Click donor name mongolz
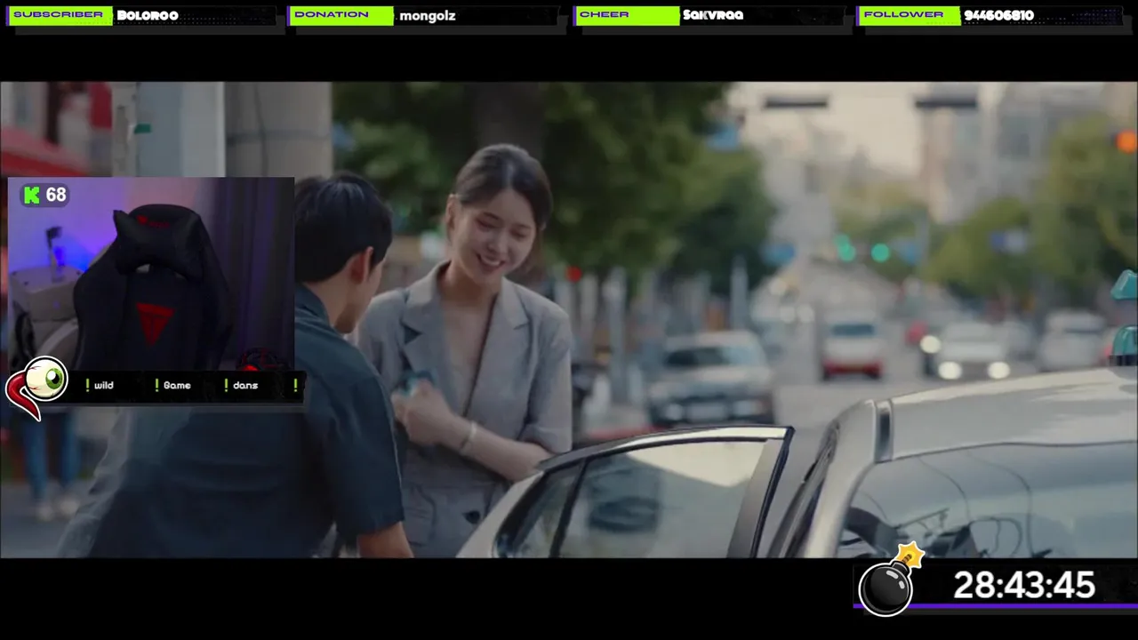 [x=428, y=16]
